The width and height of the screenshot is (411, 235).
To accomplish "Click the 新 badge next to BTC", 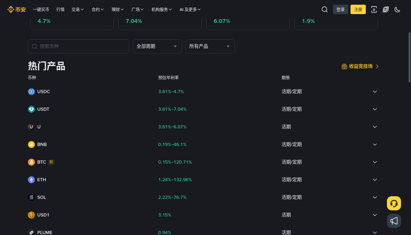I will coord(51,162).
